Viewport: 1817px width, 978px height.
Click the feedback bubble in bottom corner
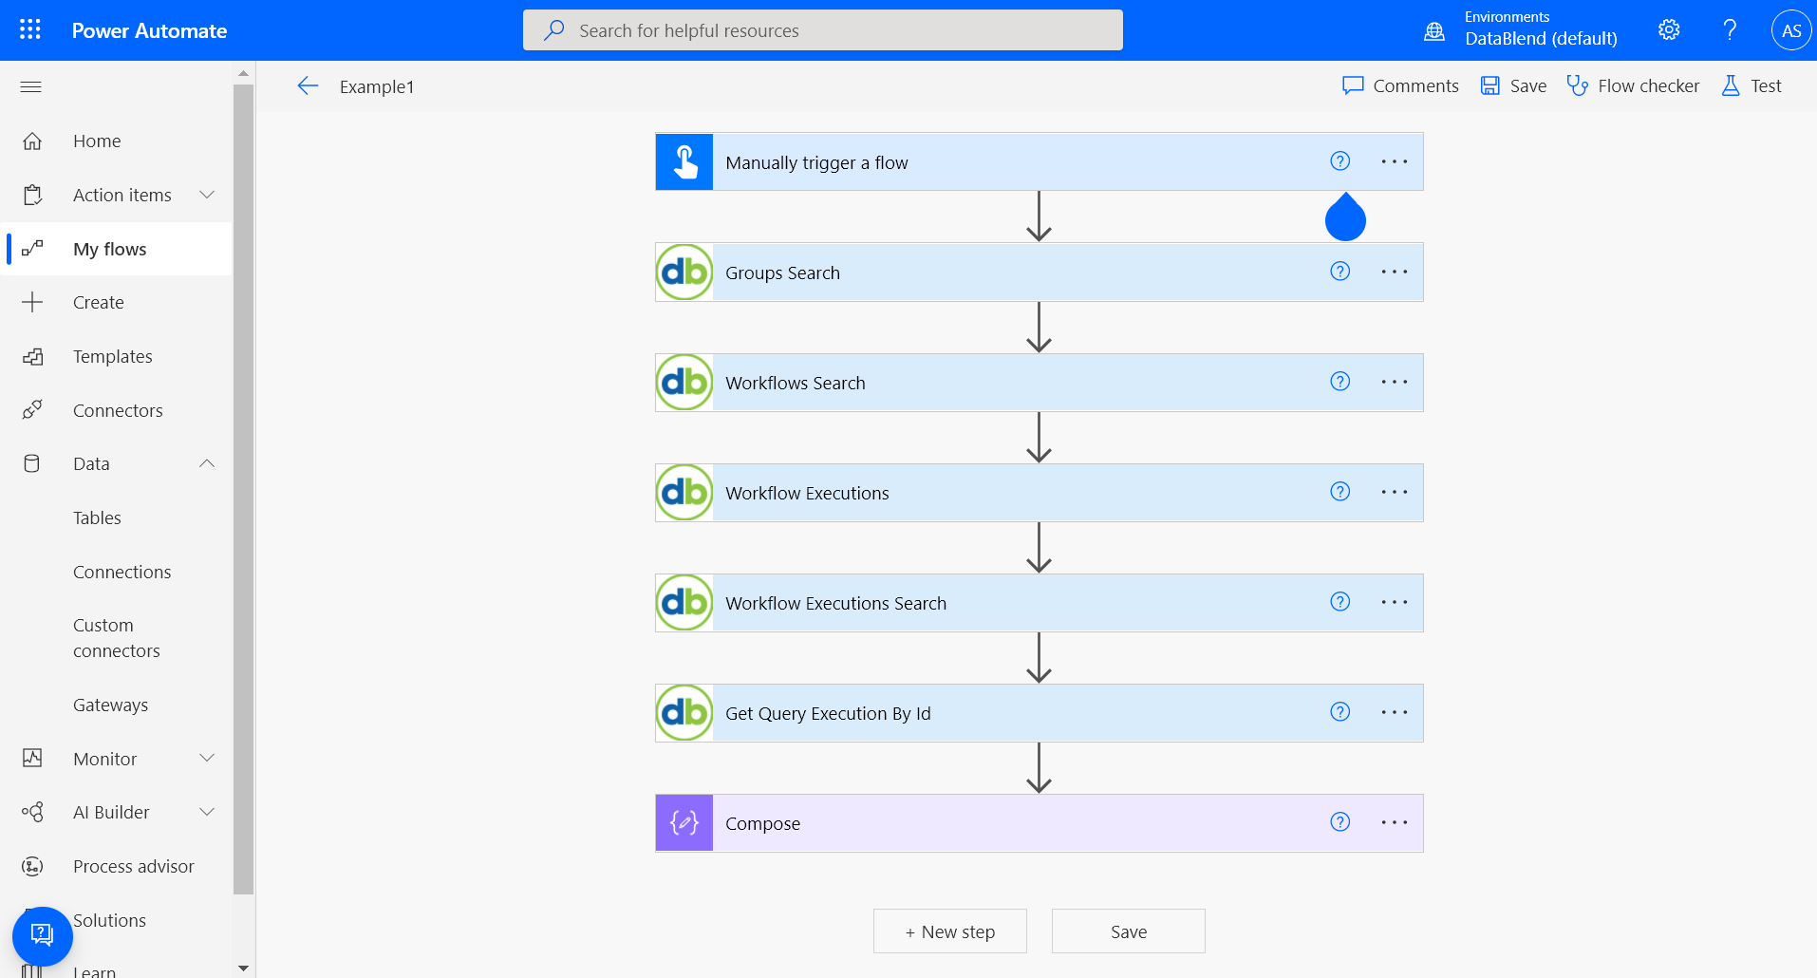(42, 935)
